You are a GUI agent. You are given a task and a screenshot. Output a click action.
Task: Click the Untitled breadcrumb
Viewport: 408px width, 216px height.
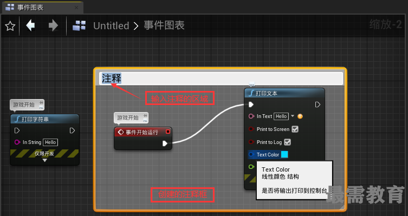[x=111, y=26]
